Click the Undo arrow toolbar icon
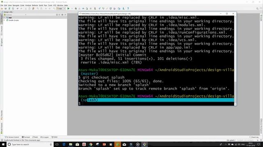Screen dimensions: 263x147 click(x=17, y=9)
